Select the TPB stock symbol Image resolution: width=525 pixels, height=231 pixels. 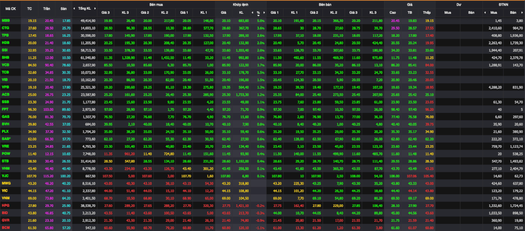click(x=5, y=35)
